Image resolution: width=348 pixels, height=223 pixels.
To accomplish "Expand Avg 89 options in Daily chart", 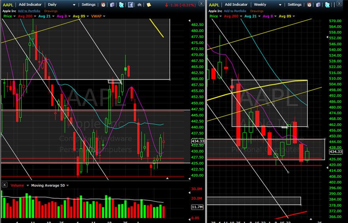I will (x=88, y=16).
